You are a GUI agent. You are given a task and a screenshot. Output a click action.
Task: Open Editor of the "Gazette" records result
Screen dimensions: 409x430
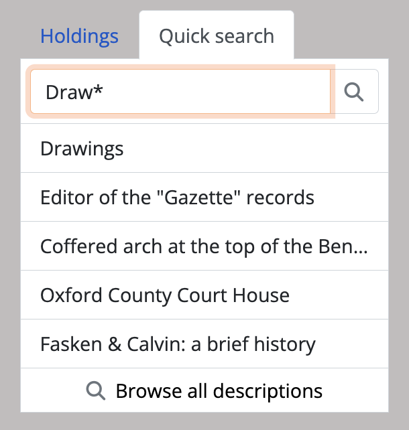click(x=177, y=198)
